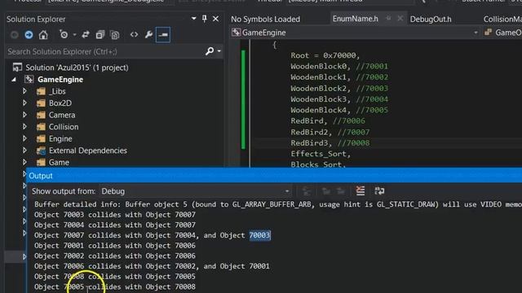
Task: Click highlighted 70003 in output
Action: click(x=259, y=235)
